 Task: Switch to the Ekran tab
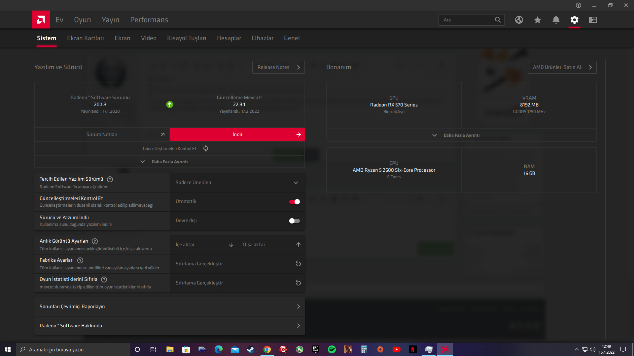(x=123, y=38)
